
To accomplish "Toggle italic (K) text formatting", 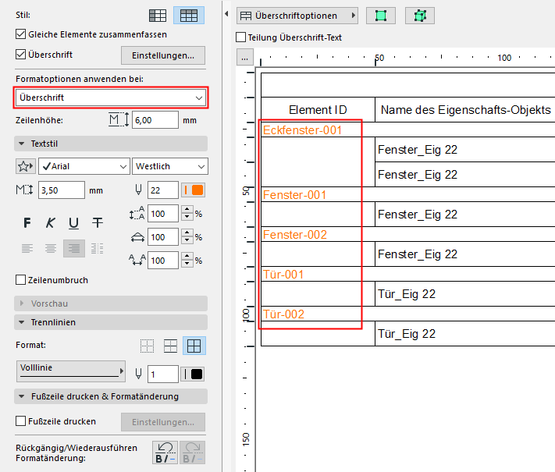I will point(50,223).
